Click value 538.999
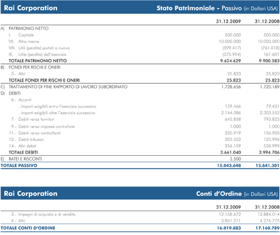 click(x=272, y=146)
